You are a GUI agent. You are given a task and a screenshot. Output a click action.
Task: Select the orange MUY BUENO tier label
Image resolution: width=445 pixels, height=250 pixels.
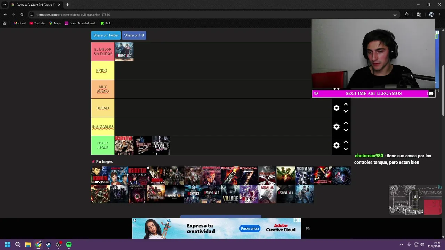pyautogui.click(x=103, y=89)
